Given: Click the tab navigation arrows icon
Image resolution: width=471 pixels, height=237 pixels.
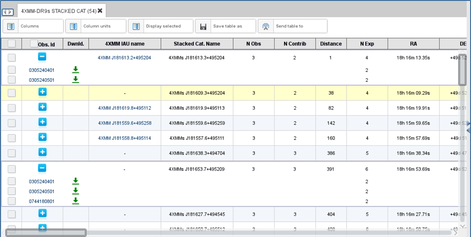Looking at the screenshot, I should pyautogui.click(x=8, y=12).
